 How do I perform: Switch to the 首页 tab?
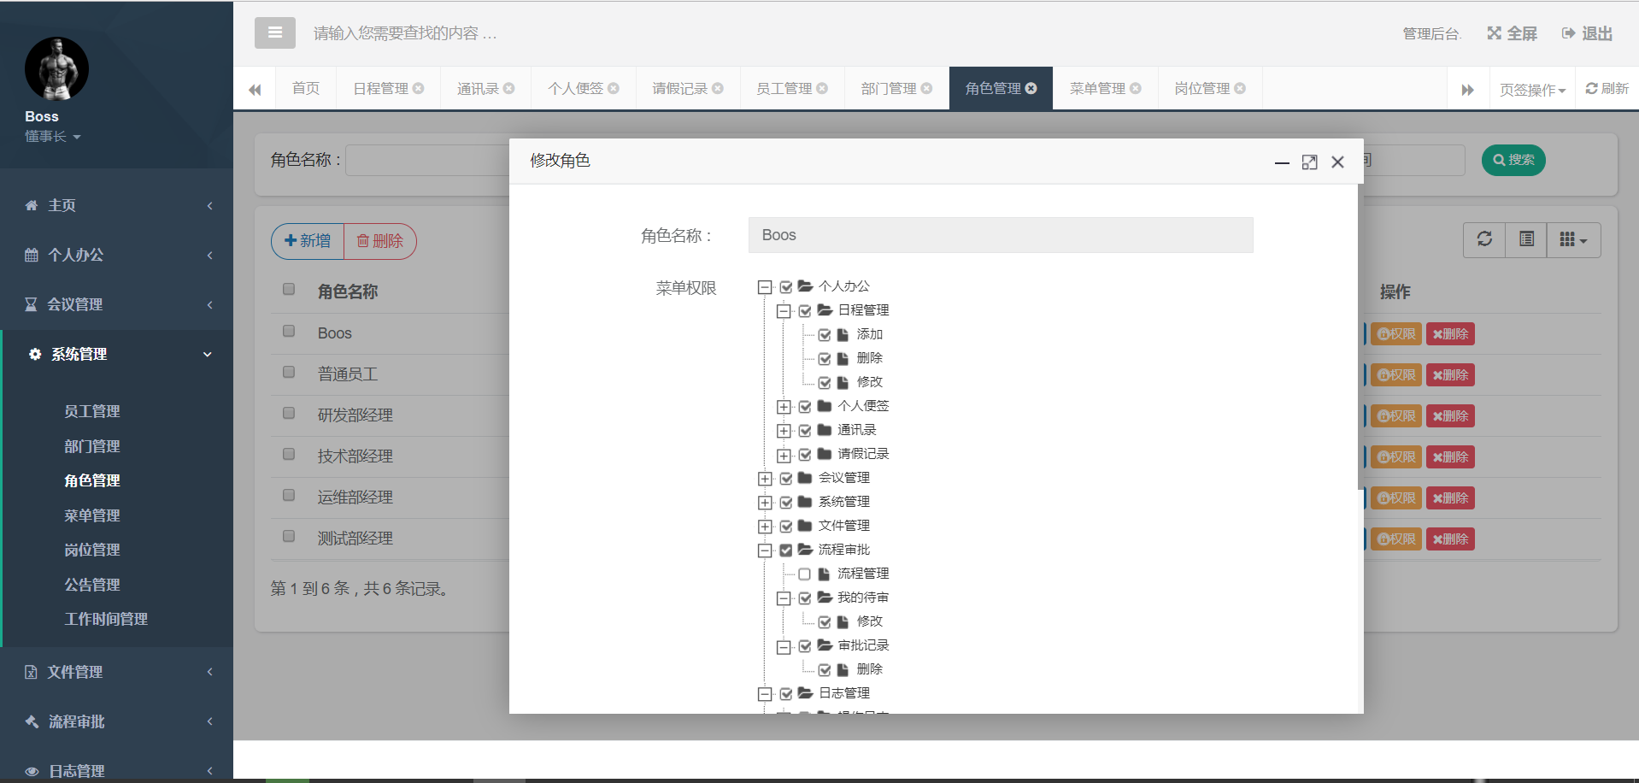pos(305,88)
